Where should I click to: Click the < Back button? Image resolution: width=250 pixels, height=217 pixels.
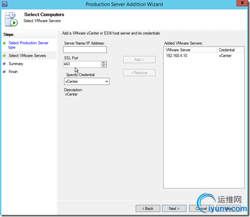[x=148, y=208]
